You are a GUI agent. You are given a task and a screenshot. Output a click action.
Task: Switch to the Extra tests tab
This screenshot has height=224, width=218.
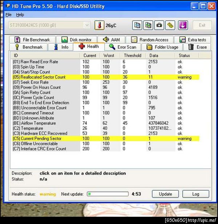coord(193,40)
